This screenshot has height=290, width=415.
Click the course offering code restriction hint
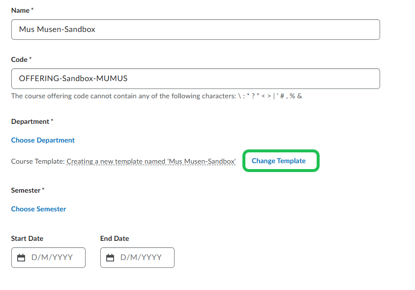[x=156, y=96]
